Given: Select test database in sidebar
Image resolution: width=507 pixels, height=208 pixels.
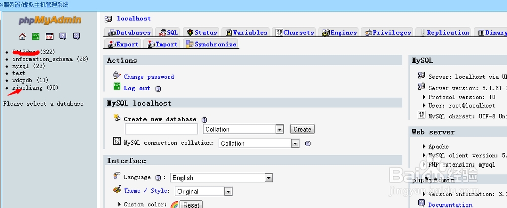Looking at the screenshot, I should 19,73.
